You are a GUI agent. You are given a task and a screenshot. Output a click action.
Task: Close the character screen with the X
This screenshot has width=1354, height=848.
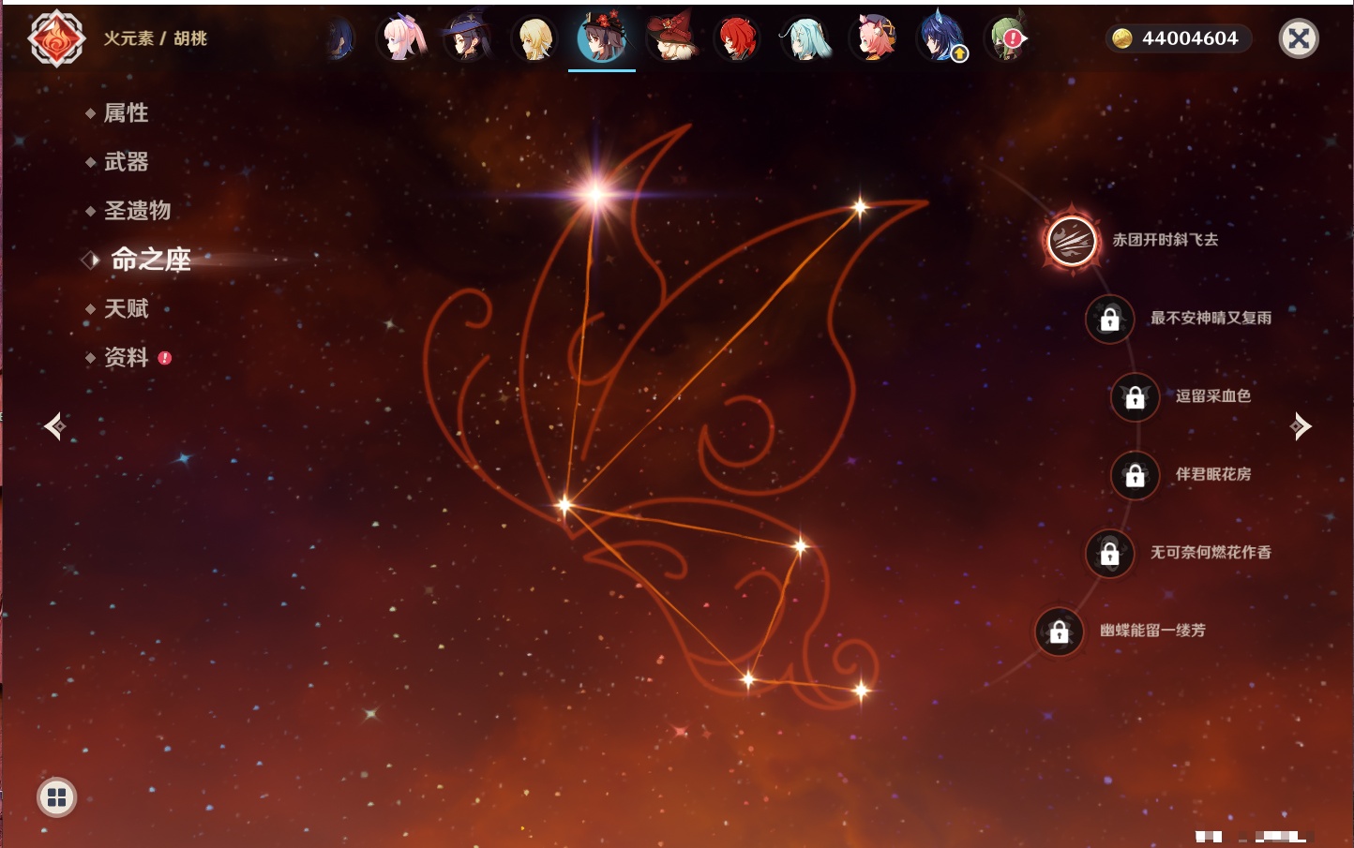point(1299,38)
